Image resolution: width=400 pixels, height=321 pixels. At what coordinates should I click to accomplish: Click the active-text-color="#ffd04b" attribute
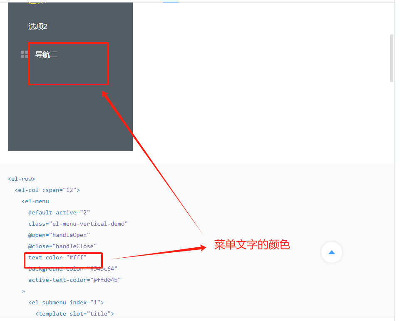coord(74,279)
